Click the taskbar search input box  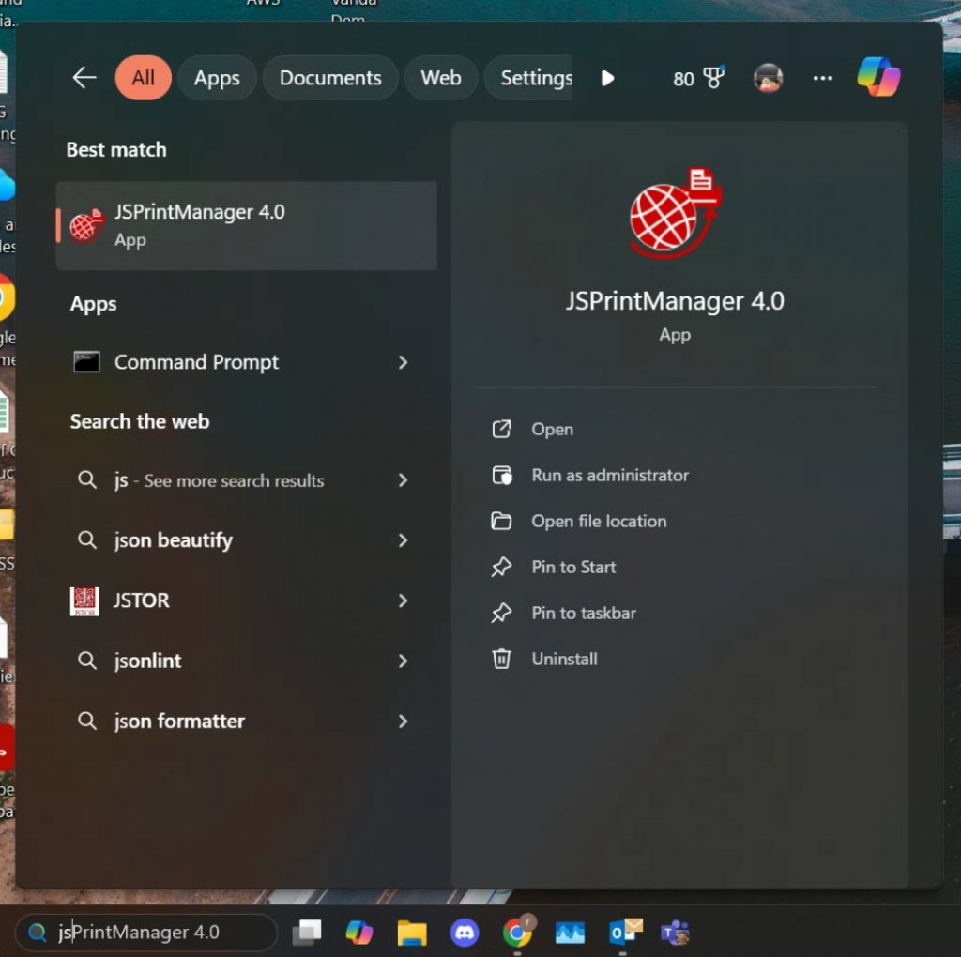pos(150,933)
